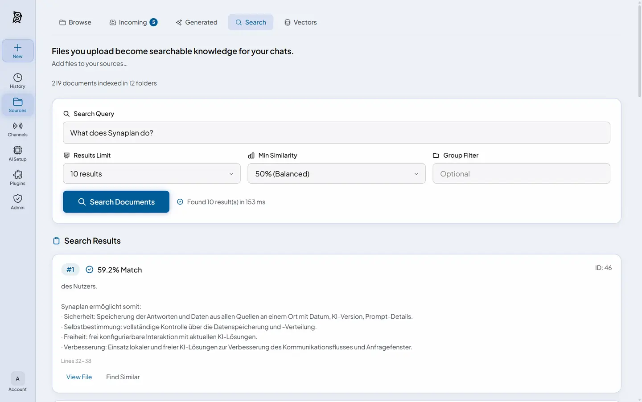The height and width of the screenshot is (402, 642).
Task: Open View File link for result #1
Action: pos(79,377)
